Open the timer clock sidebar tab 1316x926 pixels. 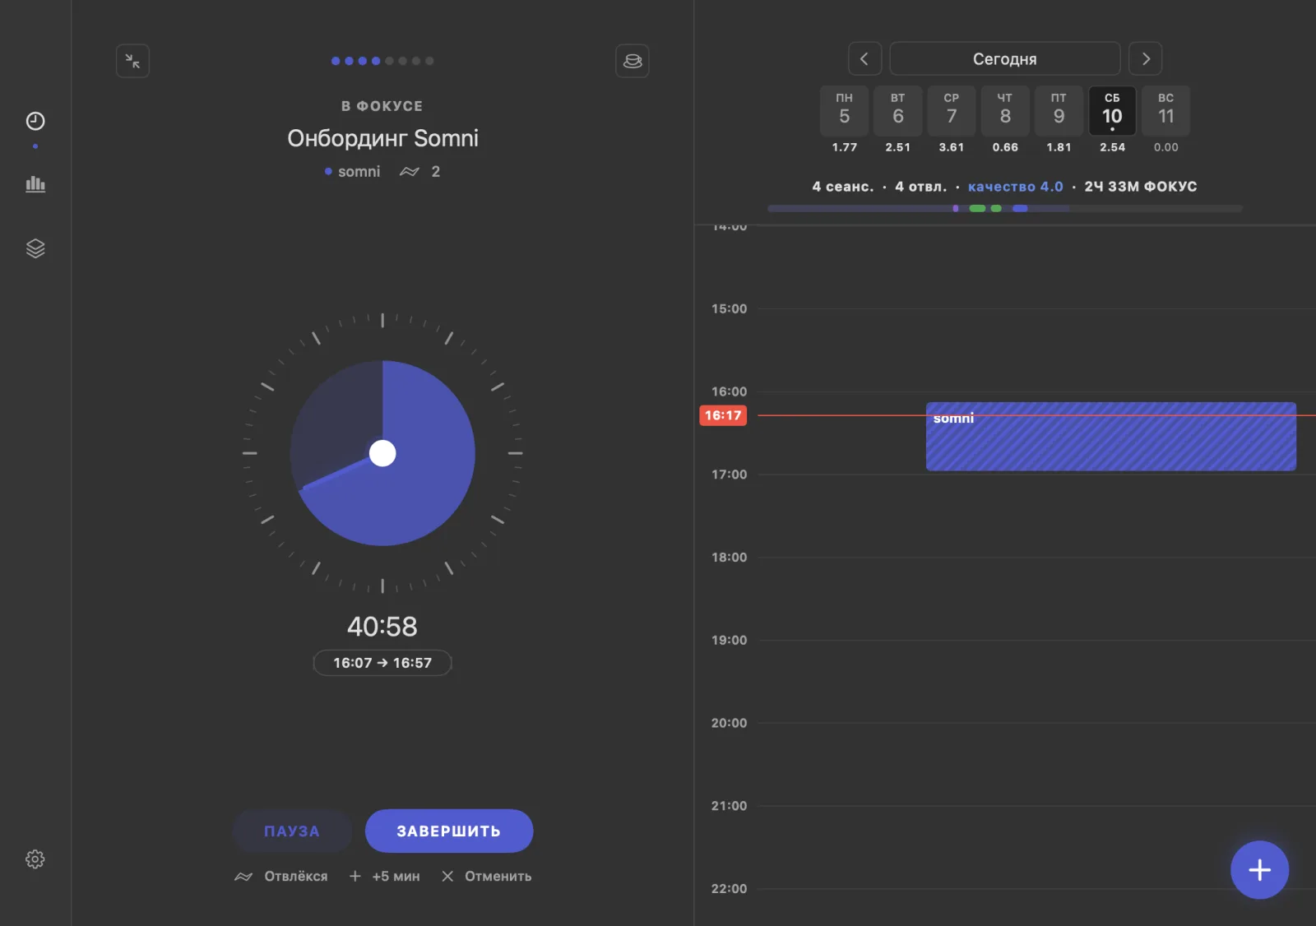point(35,121)
